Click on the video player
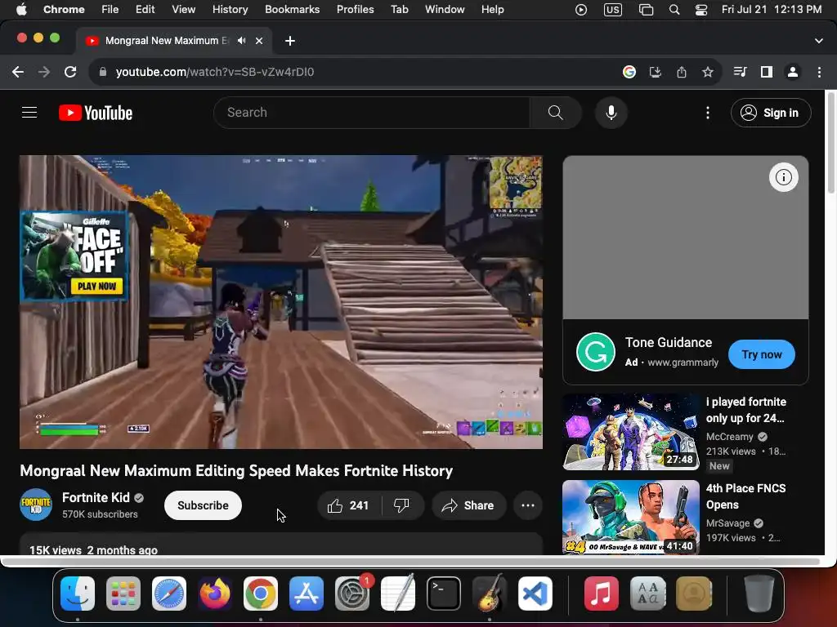Screen dimensions: 837x627 click(x=281, y=302)
